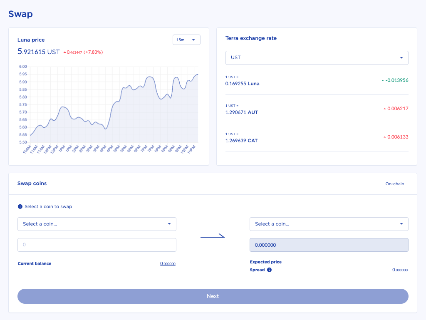The image size is (426, 320).
Task: Click the swap direction arrow icon
Action: coord(213,236)
